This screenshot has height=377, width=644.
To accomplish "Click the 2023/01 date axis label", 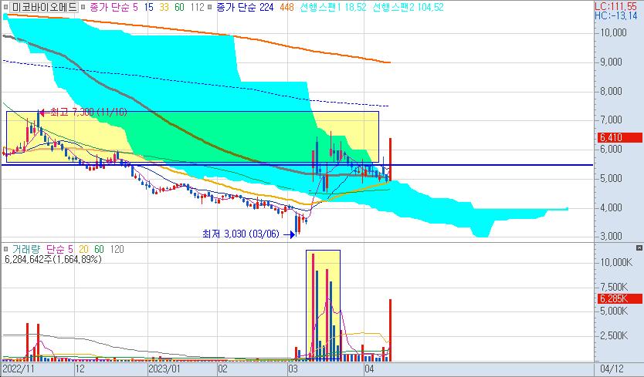I will (x=164, y=369).
